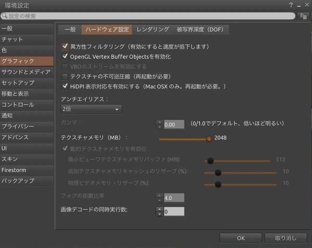This screenshot has width=312, height=248.
Task: Click the 取り消し button
Action: point(286,238)
